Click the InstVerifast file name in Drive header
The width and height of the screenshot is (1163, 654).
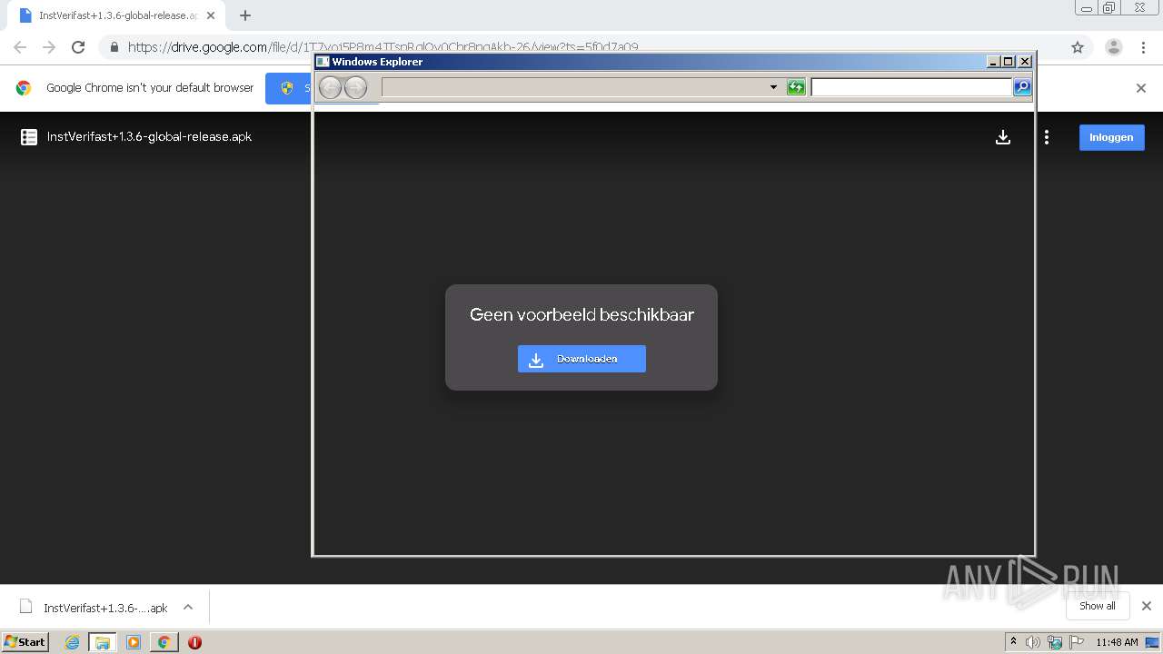pos(149,137)
